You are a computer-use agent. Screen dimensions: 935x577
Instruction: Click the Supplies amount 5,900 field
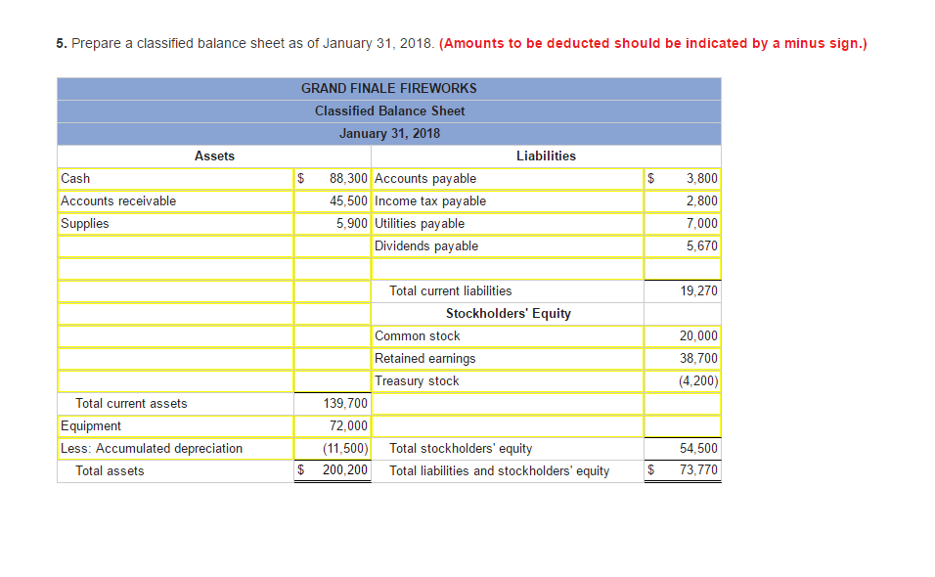[333, 224]
